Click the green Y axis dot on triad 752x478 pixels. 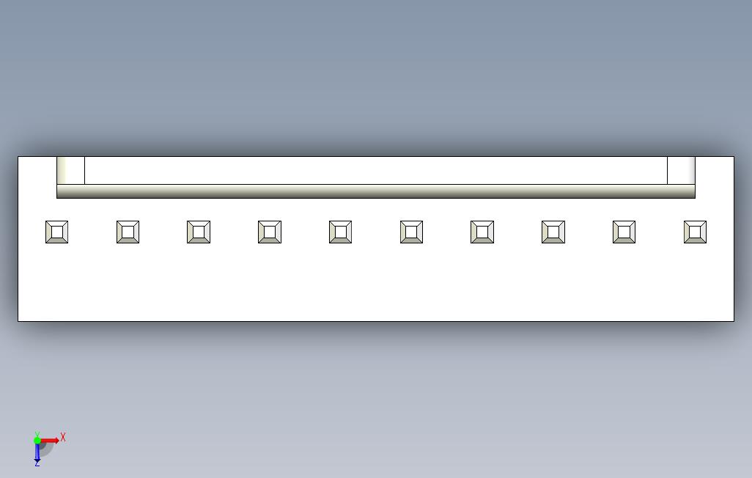click(x=37, y=440)
